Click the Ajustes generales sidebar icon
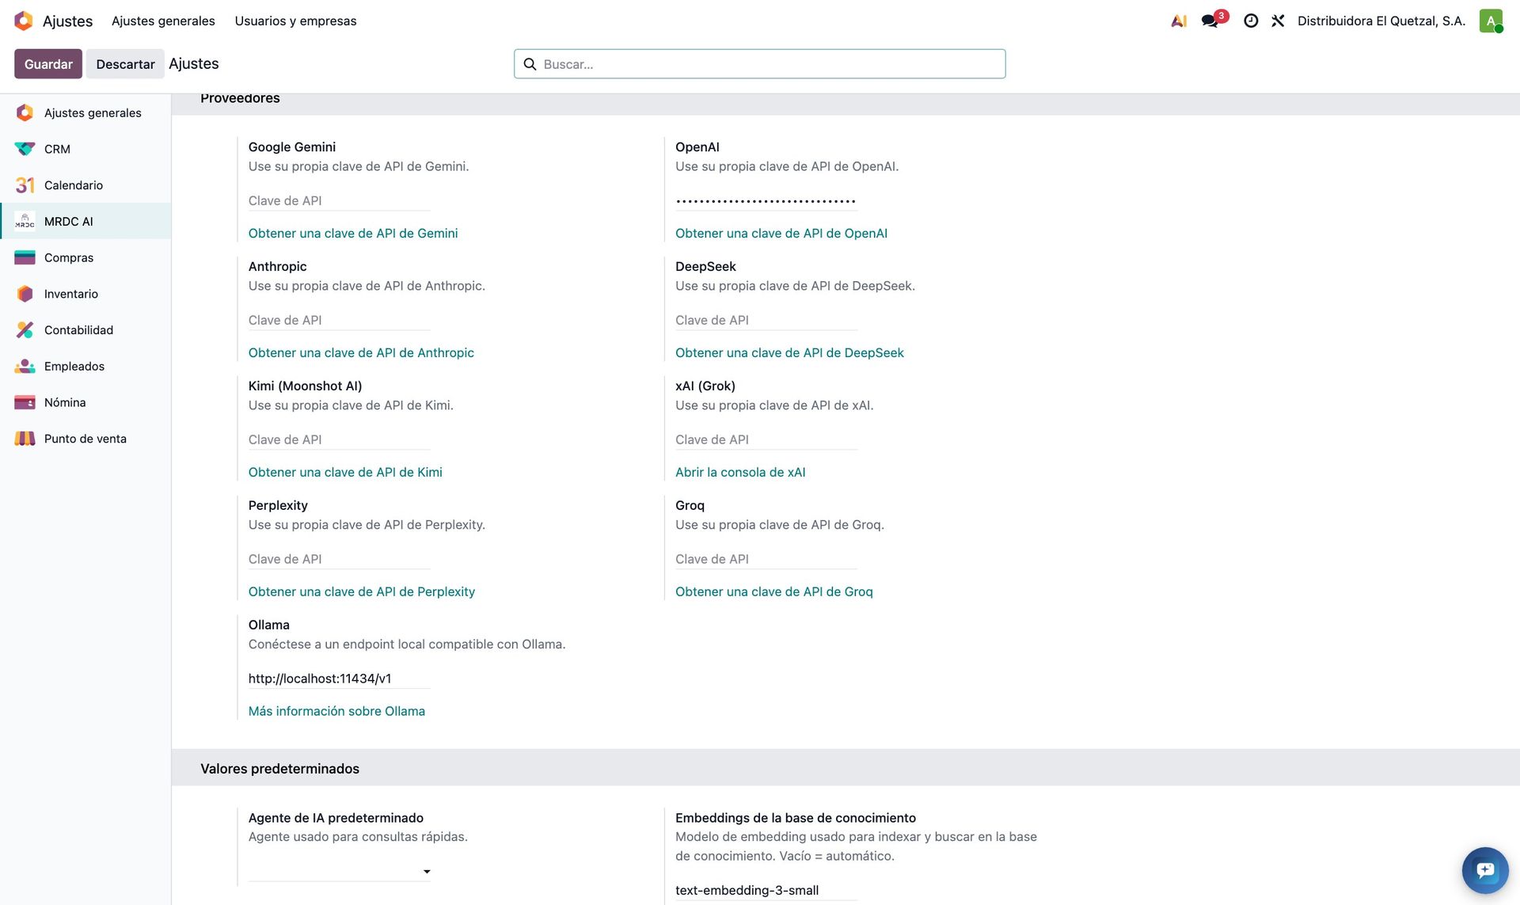 click(x=25, y=112)
